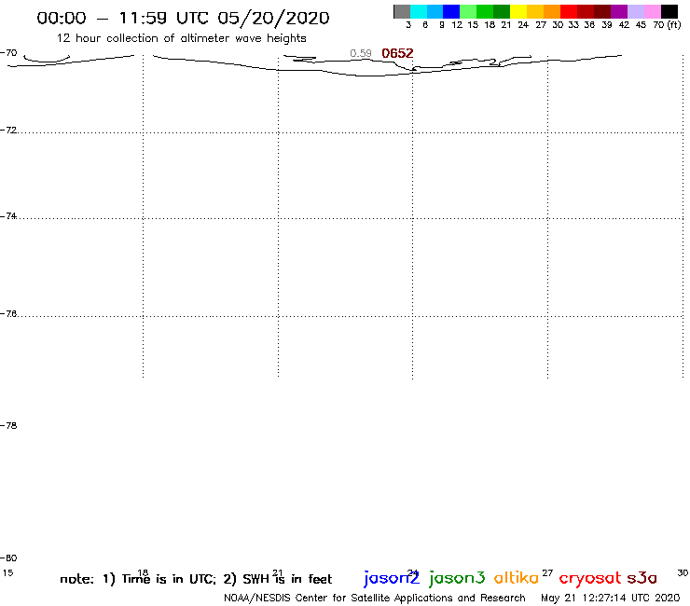The width and height of the screenshot is (690, 606).
Task: Click the pink swatch in the color scale
Action: tap(652, 11)
